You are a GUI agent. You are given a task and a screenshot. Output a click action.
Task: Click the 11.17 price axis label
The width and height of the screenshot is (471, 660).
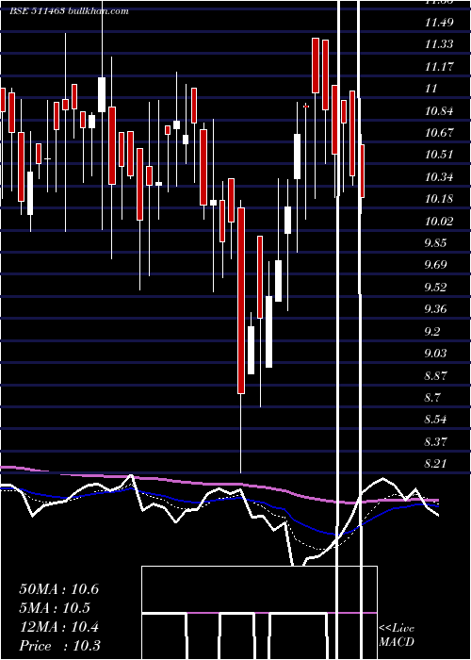pyautogui.click(x=439, y=67)
